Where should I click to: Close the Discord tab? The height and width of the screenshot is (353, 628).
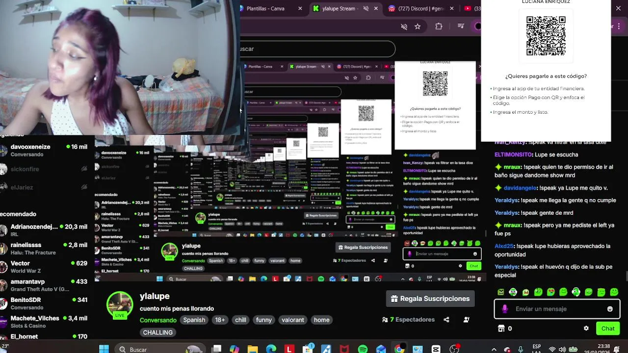[452, 8]
